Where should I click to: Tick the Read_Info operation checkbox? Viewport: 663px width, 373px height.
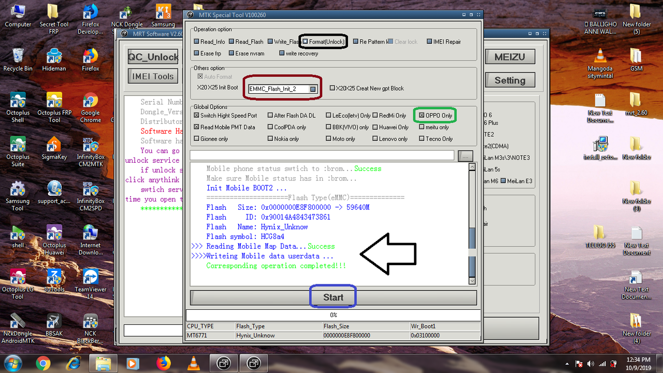(196, 42)
